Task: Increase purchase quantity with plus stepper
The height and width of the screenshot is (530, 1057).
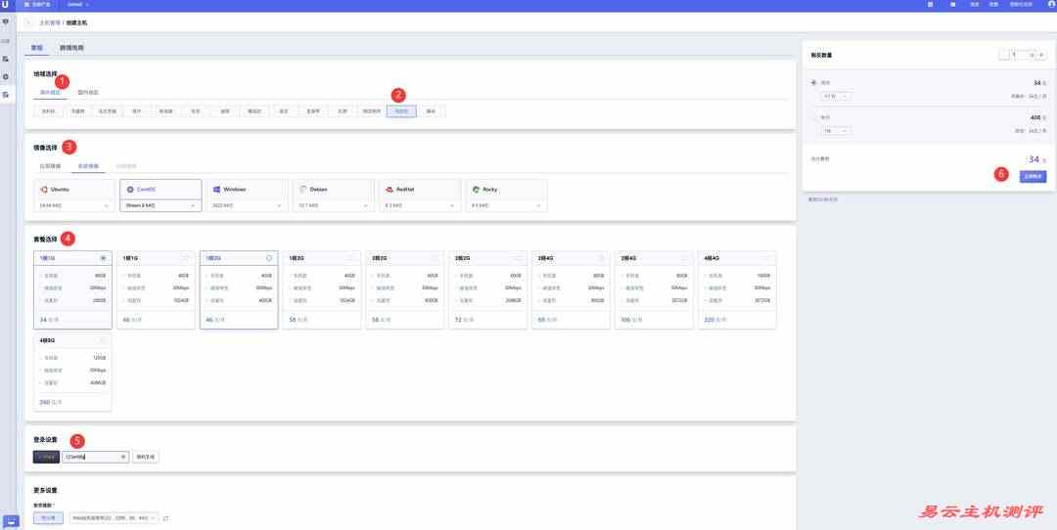Action: point(1041,56)
